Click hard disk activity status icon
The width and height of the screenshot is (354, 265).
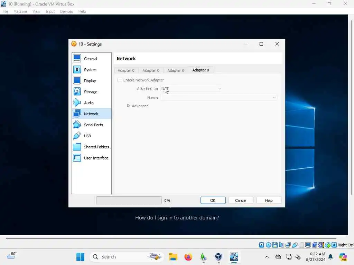coord(261,245)
